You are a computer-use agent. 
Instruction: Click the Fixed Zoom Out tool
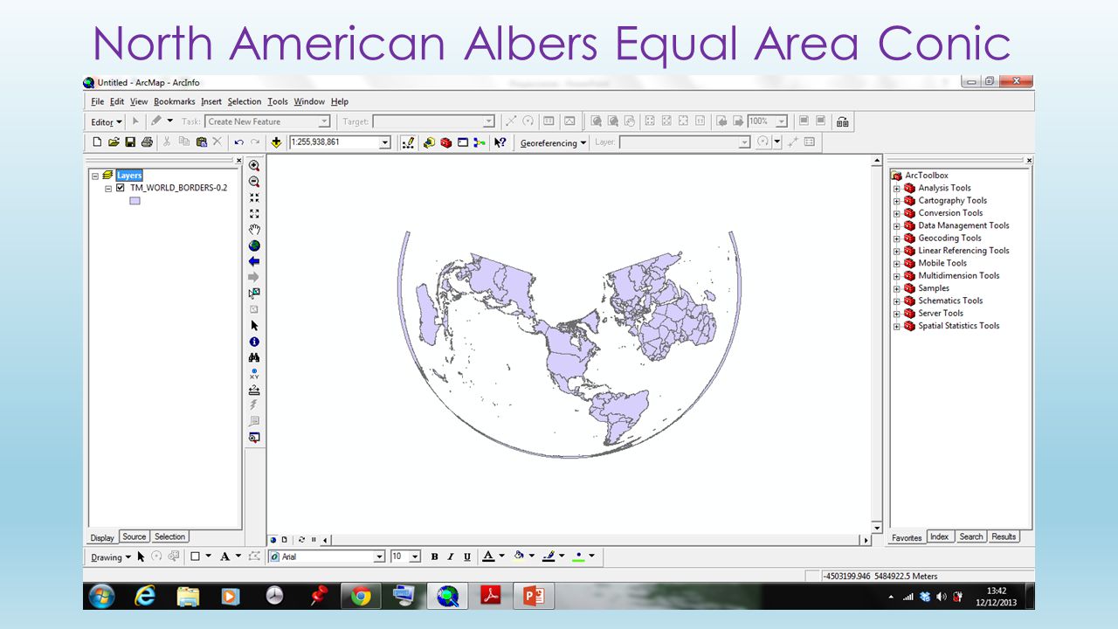(x=254, y=213)
